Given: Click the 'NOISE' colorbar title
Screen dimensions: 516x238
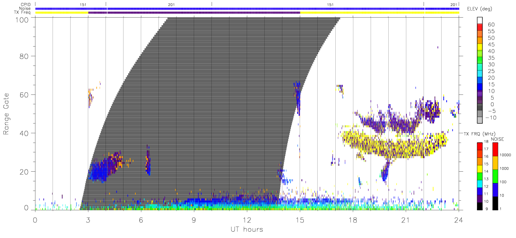Looking at the screenshot, I should (498, 139).
